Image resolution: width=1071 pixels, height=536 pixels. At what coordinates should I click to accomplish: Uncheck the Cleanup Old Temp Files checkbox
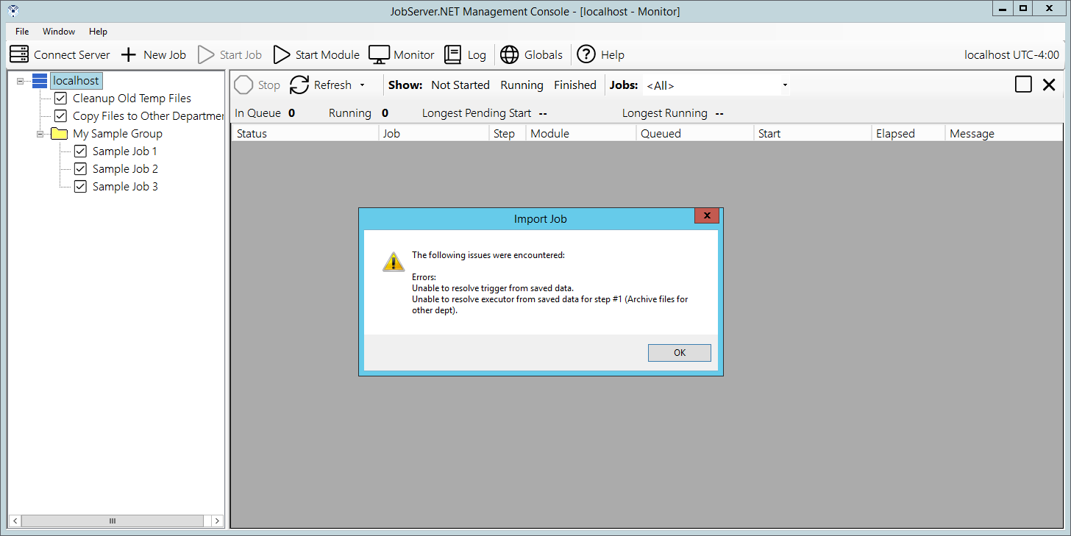pos(60,99)
